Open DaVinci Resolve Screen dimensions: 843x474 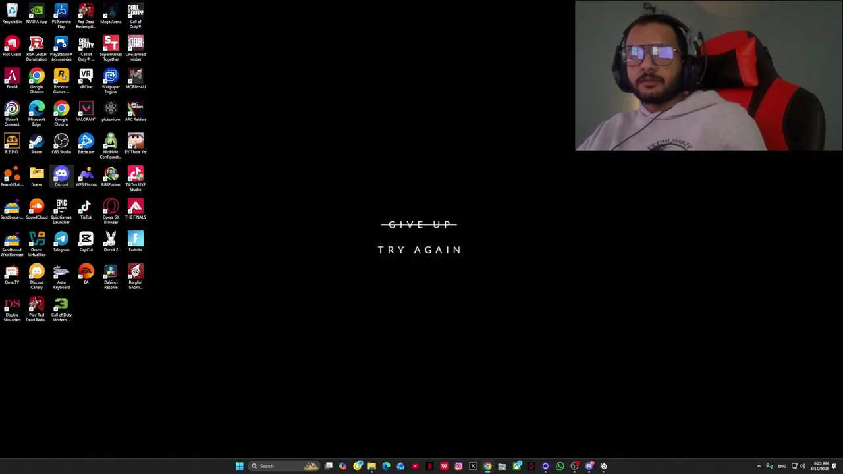111,276
